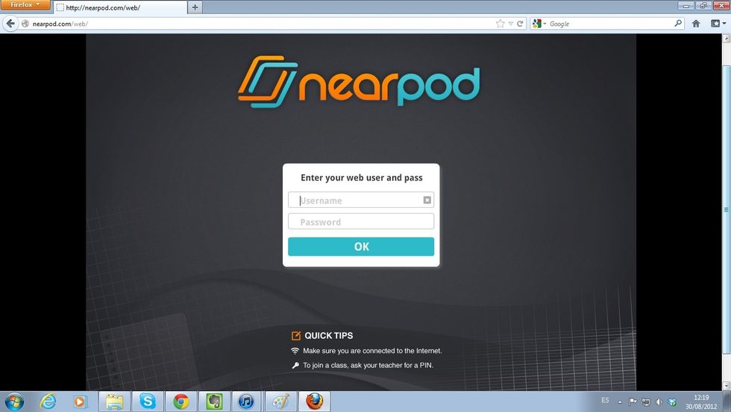Open the Action Center flag icon
731x412 pixels.
tap(633, 402)
